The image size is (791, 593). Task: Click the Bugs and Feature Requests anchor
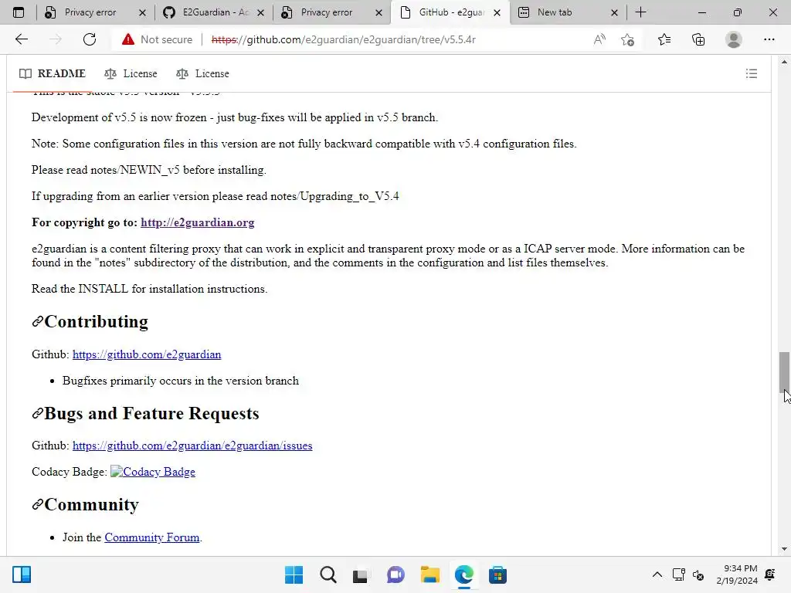point(37,414)
